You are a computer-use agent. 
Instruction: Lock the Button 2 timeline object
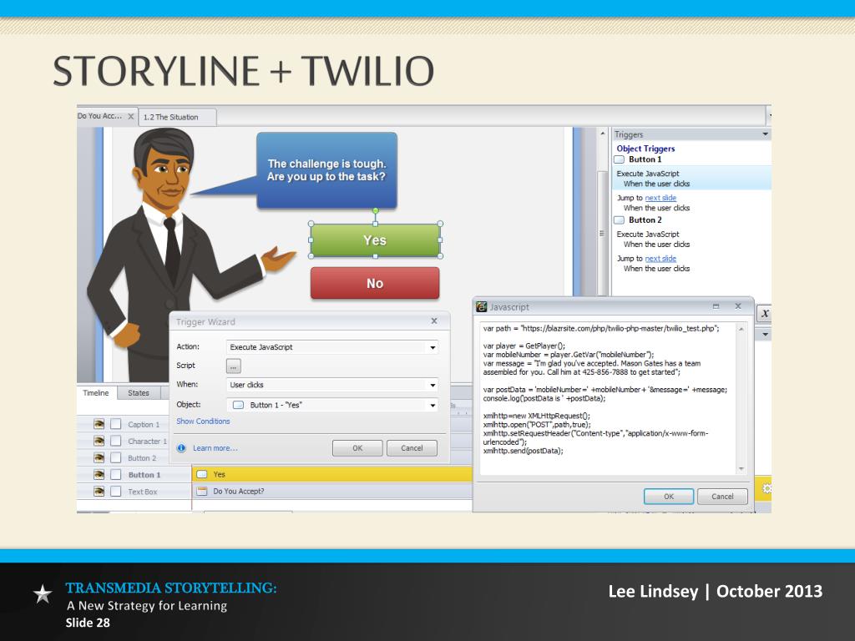[115, 457]
